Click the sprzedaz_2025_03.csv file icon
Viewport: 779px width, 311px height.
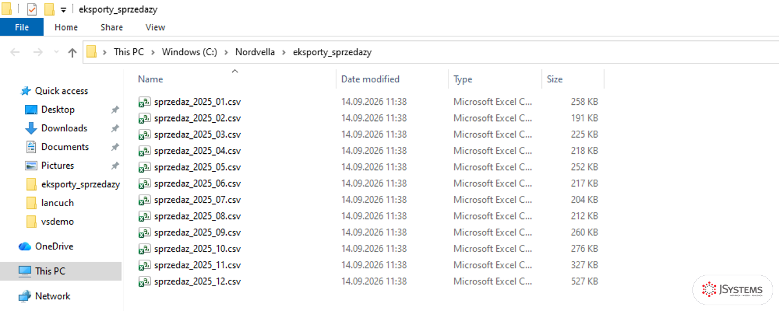tap(144, 135)
